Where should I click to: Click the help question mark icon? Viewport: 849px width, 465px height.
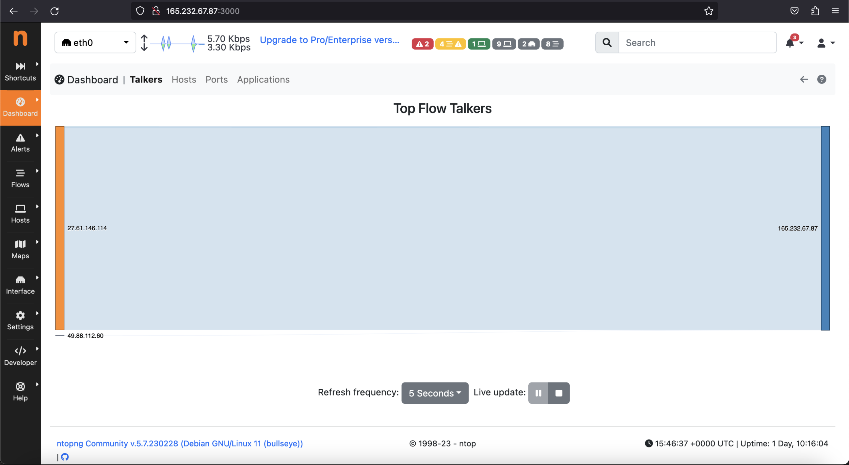821,79
